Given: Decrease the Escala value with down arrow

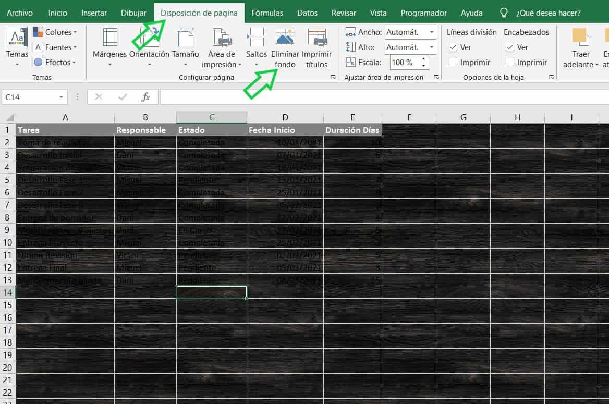Looking at the screenshot, I should pos(424,66).
